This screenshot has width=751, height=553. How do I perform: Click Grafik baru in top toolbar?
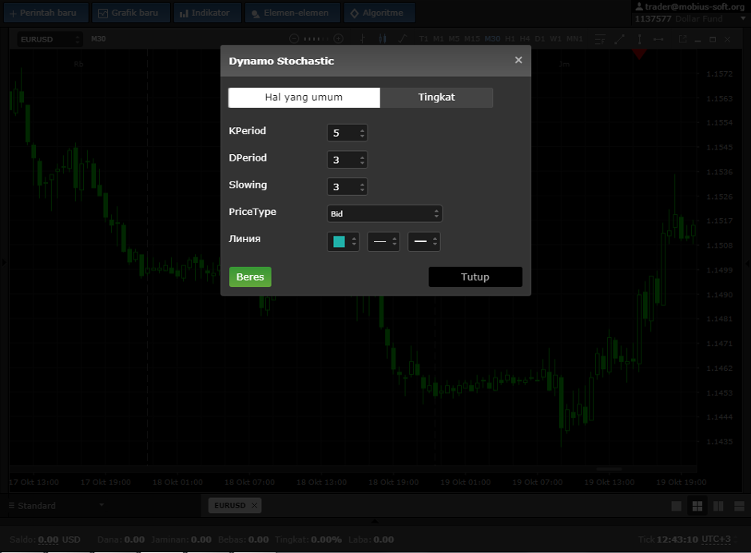[x=131, y=13]
